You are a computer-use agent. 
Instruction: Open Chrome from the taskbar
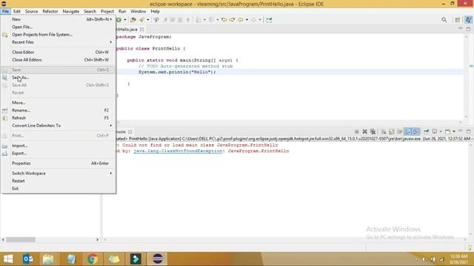[x=93, y=259]
